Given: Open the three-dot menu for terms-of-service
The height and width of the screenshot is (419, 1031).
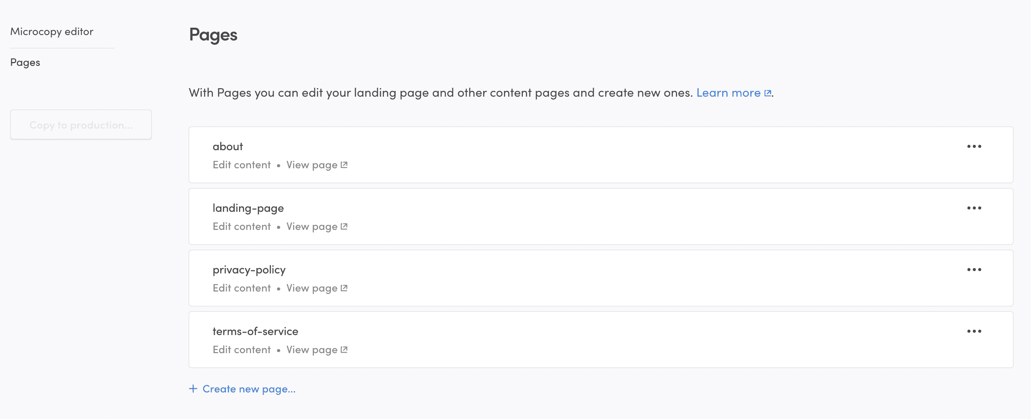Looking at the screenshot, I should (974, 331).
